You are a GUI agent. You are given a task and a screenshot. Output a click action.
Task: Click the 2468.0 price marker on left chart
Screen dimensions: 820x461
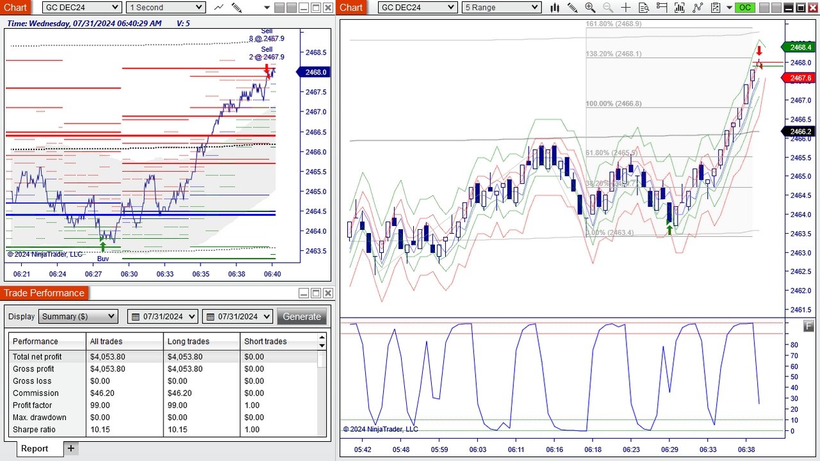(x=314, y=72)
